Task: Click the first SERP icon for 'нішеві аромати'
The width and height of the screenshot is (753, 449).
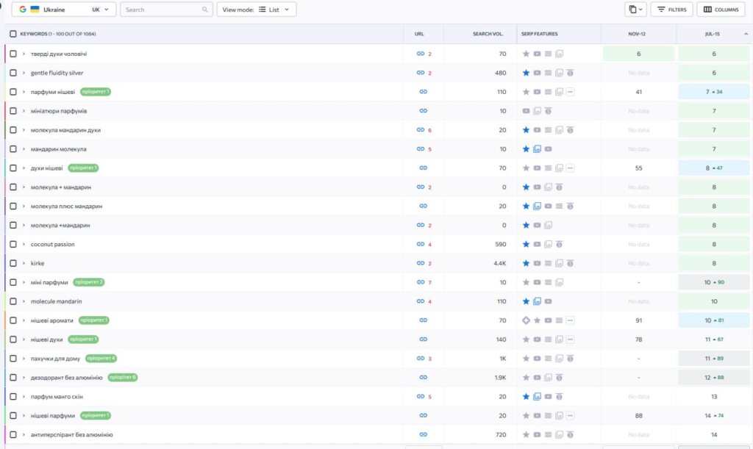Action: (526, 320)
